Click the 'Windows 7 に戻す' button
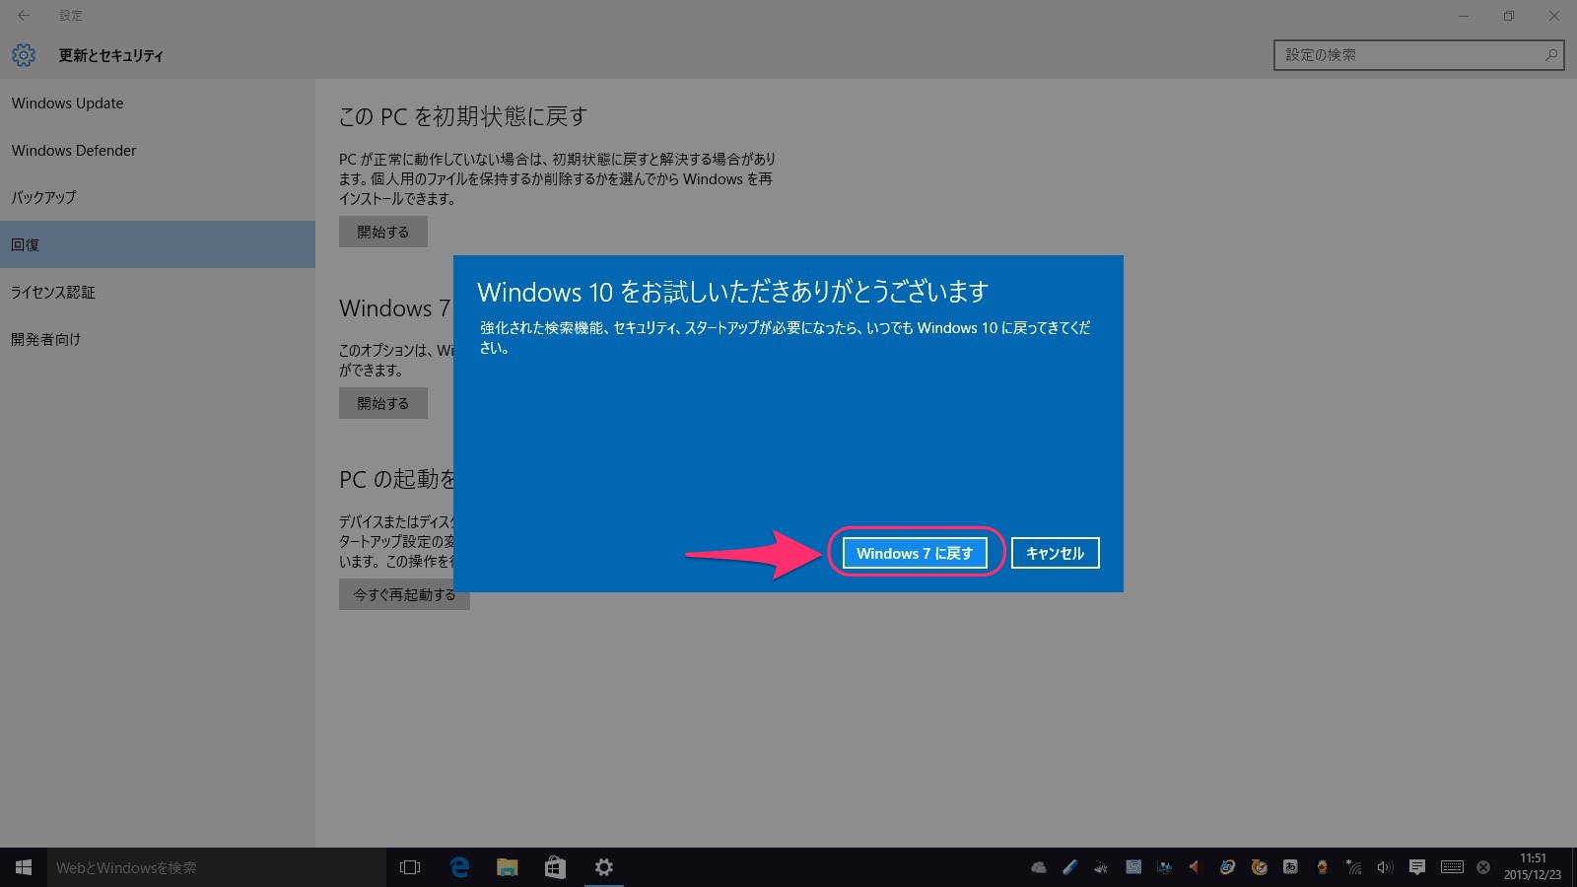This screenshot has width=1577, height=887. pyautogui.click(x=914, y=553)
